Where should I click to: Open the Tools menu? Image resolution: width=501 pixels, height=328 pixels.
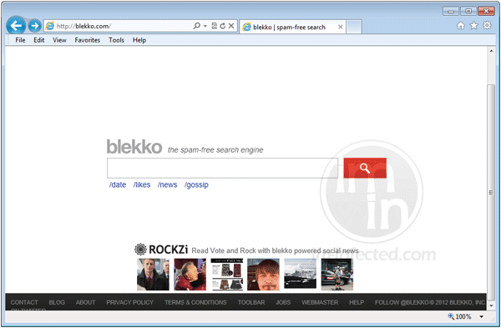[x=116, y=40]
